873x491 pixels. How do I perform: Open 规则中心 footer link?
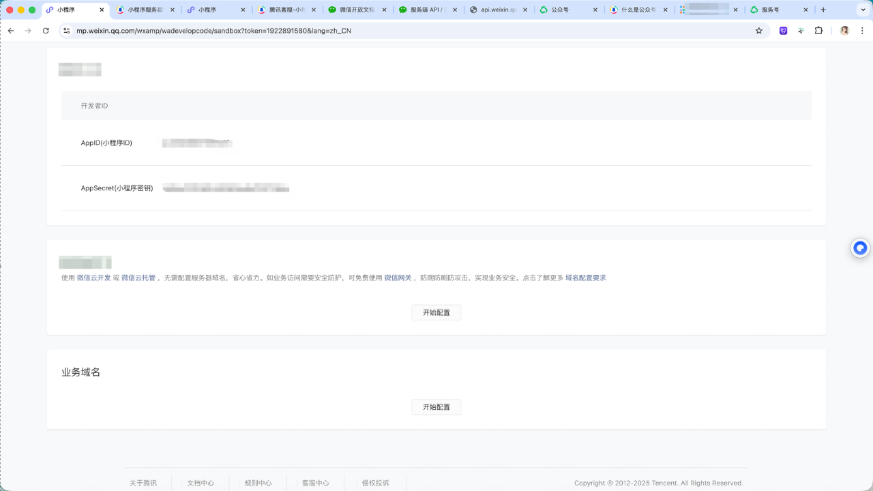[x=258, y=483]
